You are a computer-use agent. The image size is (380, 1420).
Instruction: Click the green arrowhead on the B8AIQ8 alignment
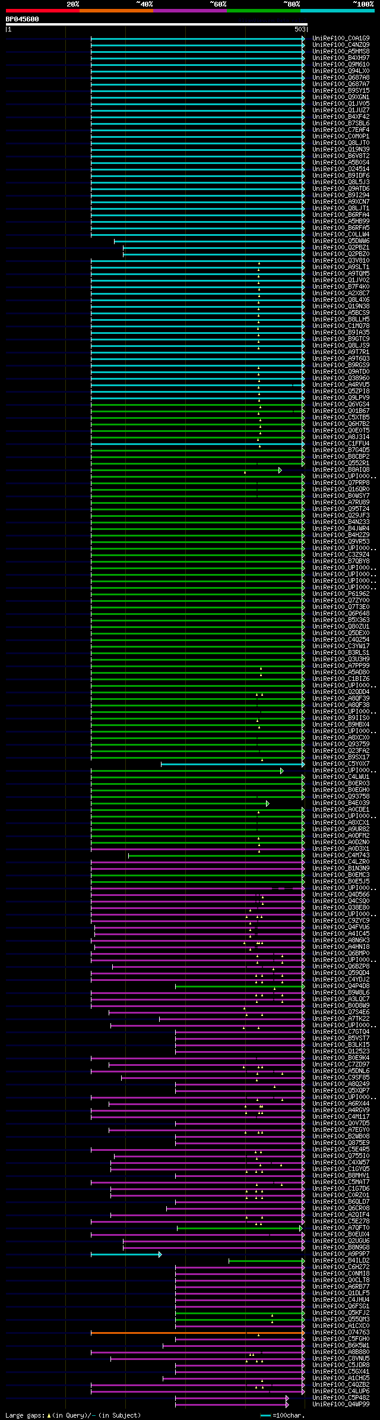click(280, 470)
